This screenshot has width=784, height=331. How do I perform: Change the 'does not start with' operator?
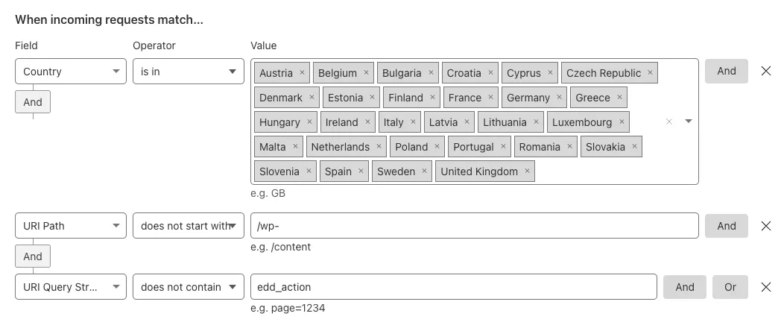coord(189,226)
